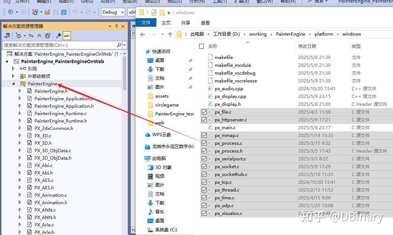This screenshot has height=235, width=393.
Task: Close the Solution Explorer panel
Action: click(123, 26)
